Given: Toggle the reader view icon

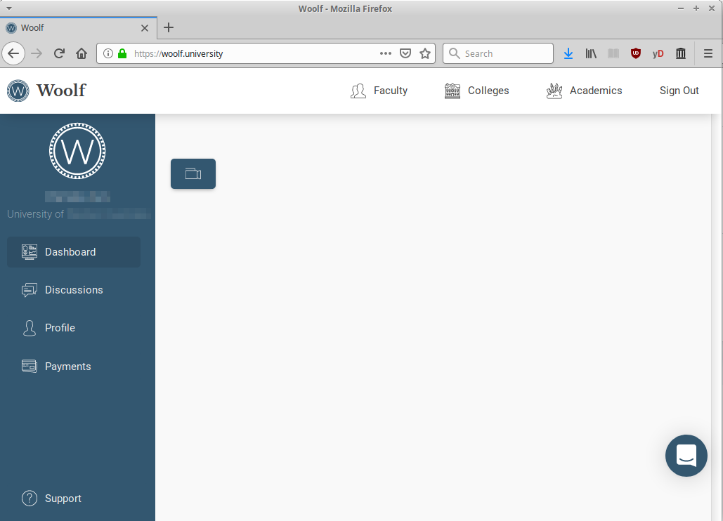Looking at the screenshot, I should (x=613, y=53).
